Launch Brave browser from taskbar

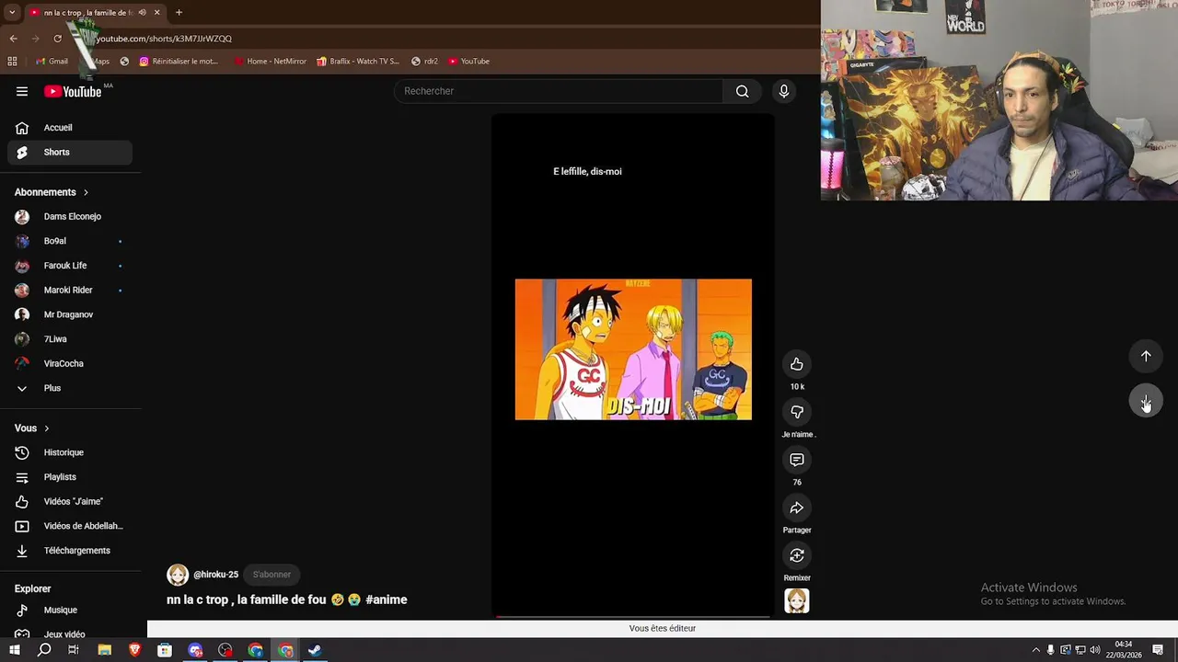[134, 650]
